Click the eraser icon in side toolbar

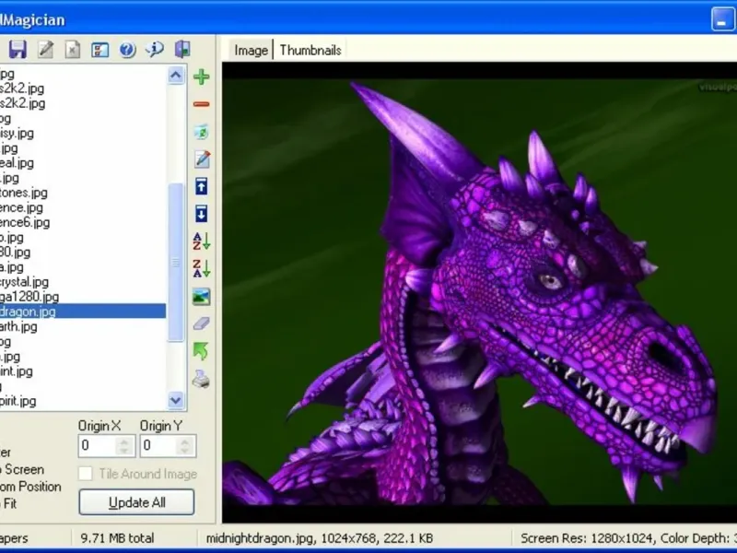[x=202, y=324]
